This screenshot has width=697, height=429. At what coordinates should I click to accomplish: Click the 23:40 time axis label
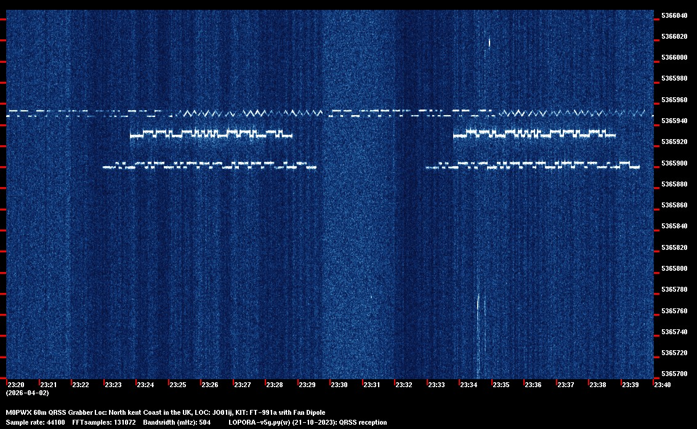[x=663, y=385]
